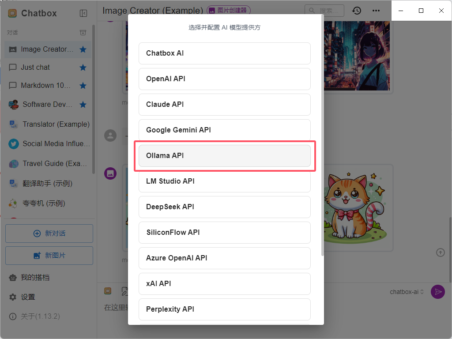This screenshot has width=452, height=339.
Task: Click the clear conversations archive icon
Action: 83,33
